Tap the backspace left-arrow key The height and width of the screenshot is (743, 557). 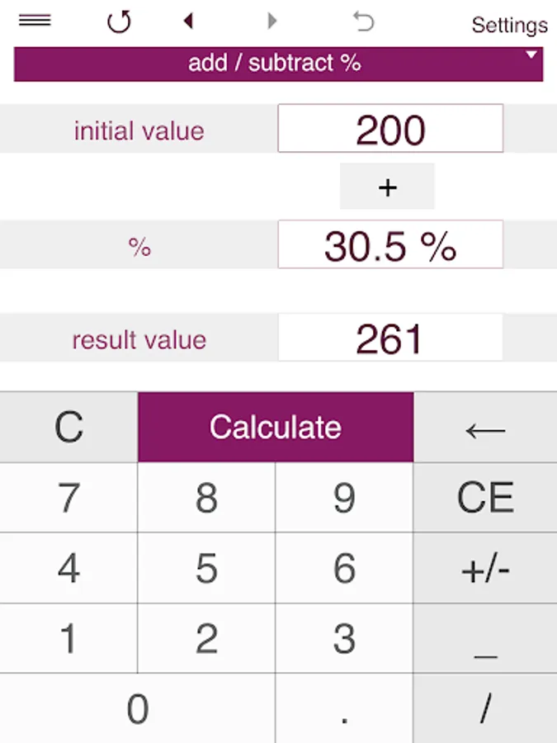tap(485, 427)
